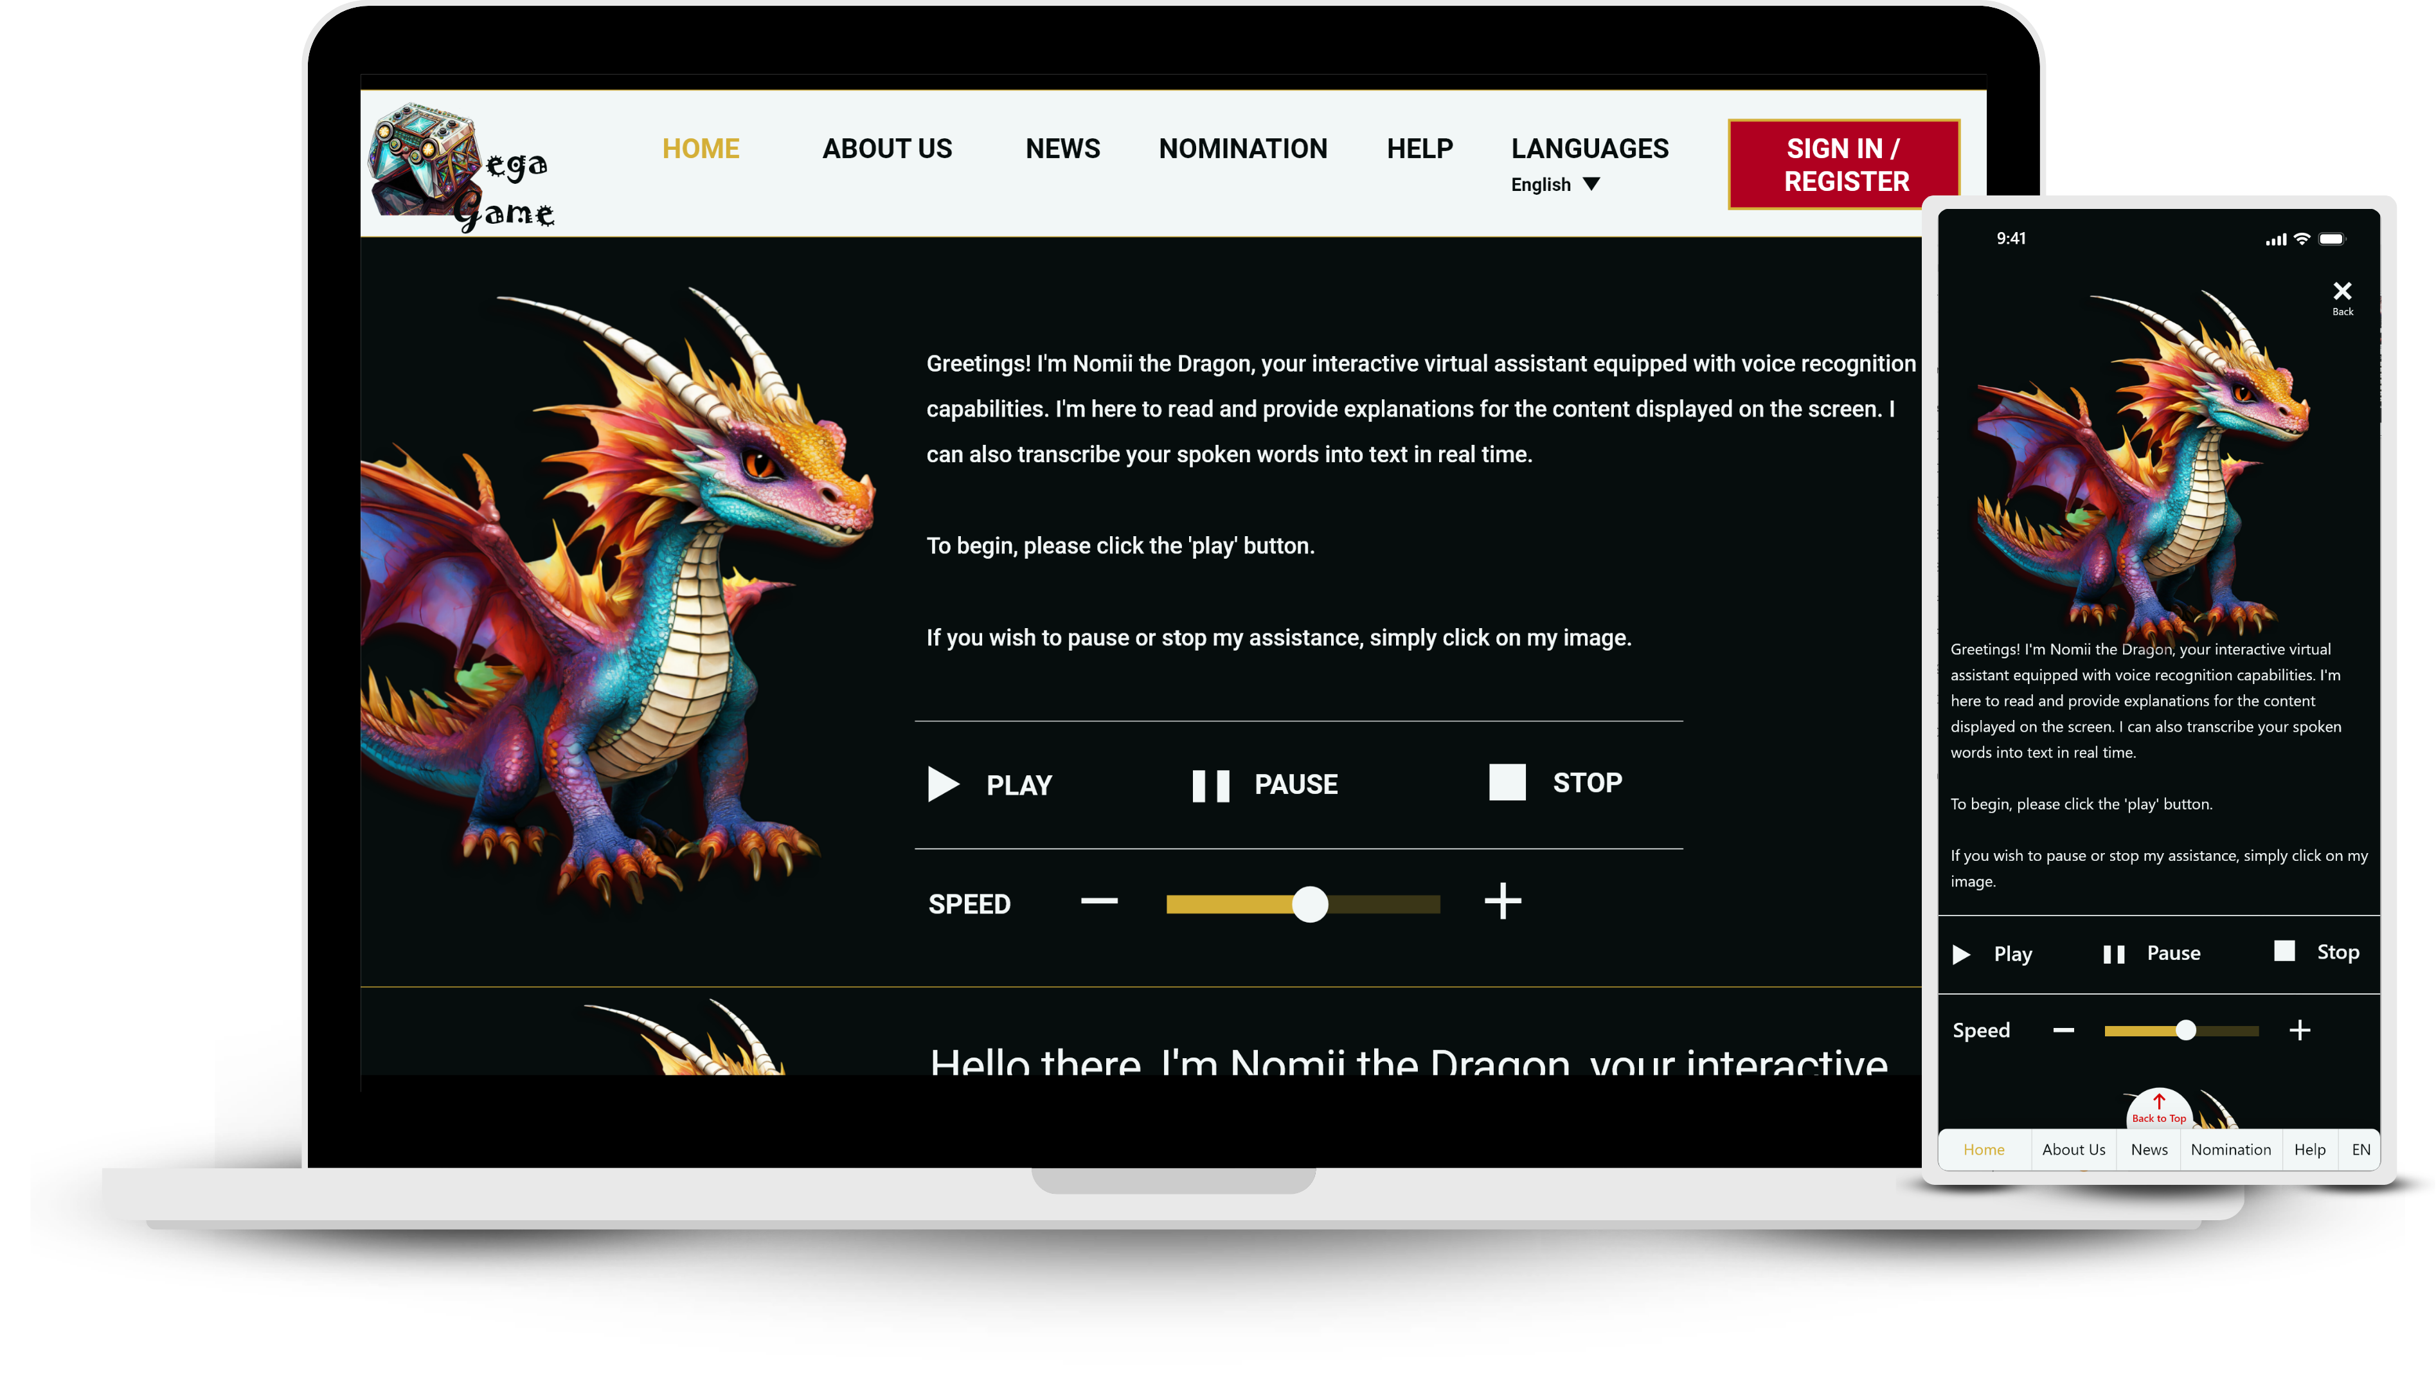Stop narration with laptop STOP square icon

[1507, 782]
